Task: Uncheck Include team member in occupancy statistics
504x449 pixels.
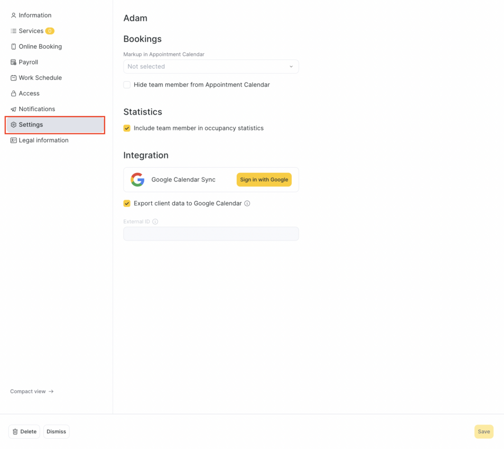Action: (x=127, y=128)
